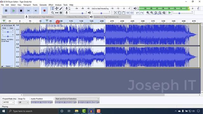Cut selection with scissors icon
The image size is (203, 114).
click(x=115, y=13)
